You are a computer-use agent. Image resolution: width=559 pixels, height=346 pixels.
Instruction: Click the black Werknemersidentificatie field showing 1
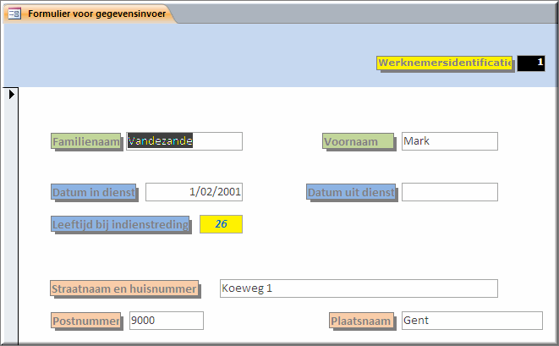(531, 63)
